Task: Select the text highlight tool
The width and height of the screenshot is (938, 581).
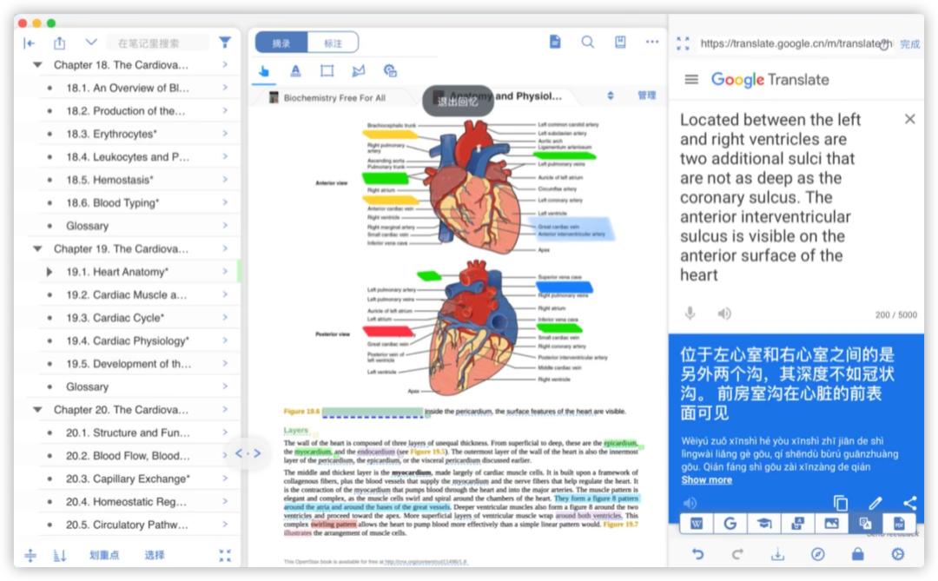Action: click(x=295, y=71)
